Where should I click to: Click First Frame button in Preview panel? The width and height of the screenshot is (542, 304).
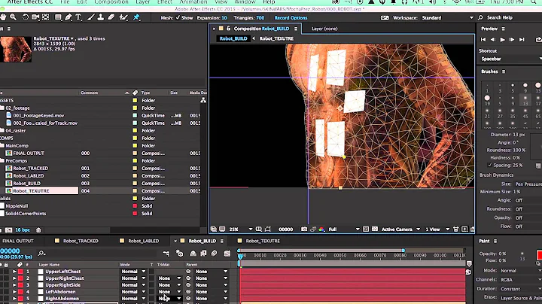click(x=483, y=40)
